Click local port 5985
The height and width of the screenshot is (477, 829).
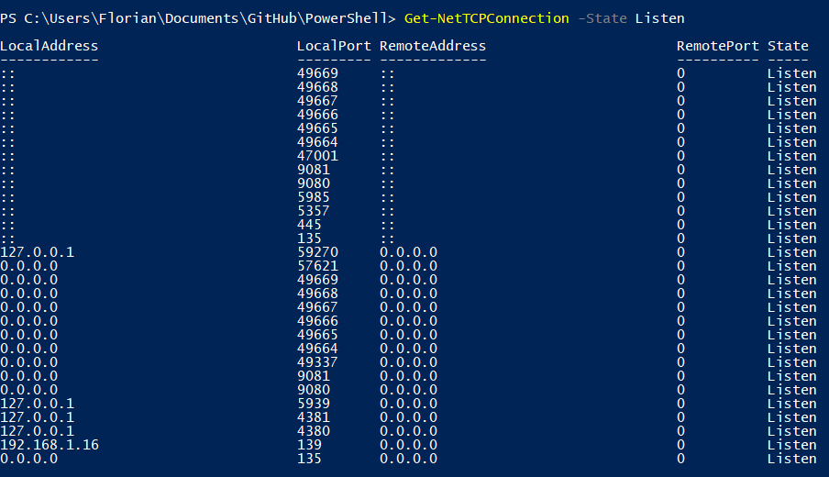pos(314,197)
